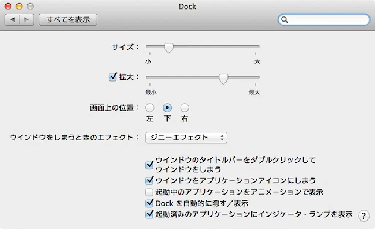Toggle インジケータ・ランプを表示 checkbox

[149, 214]
